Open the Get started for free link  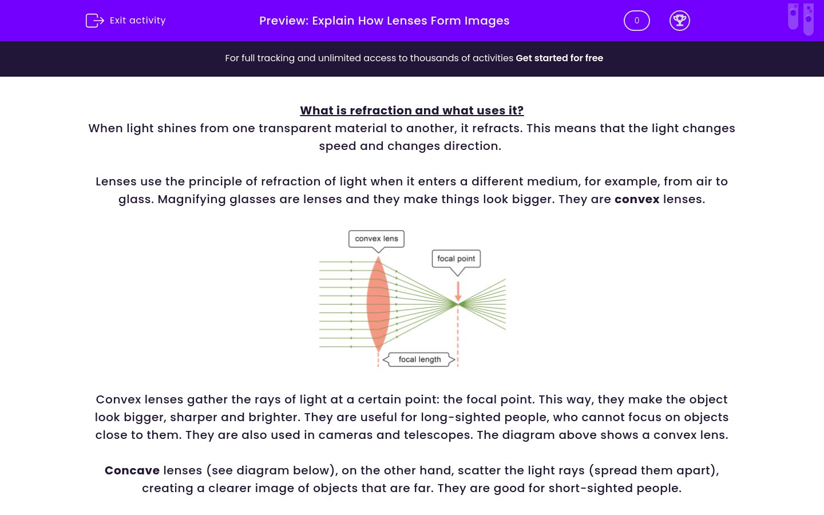coord(559,58)
